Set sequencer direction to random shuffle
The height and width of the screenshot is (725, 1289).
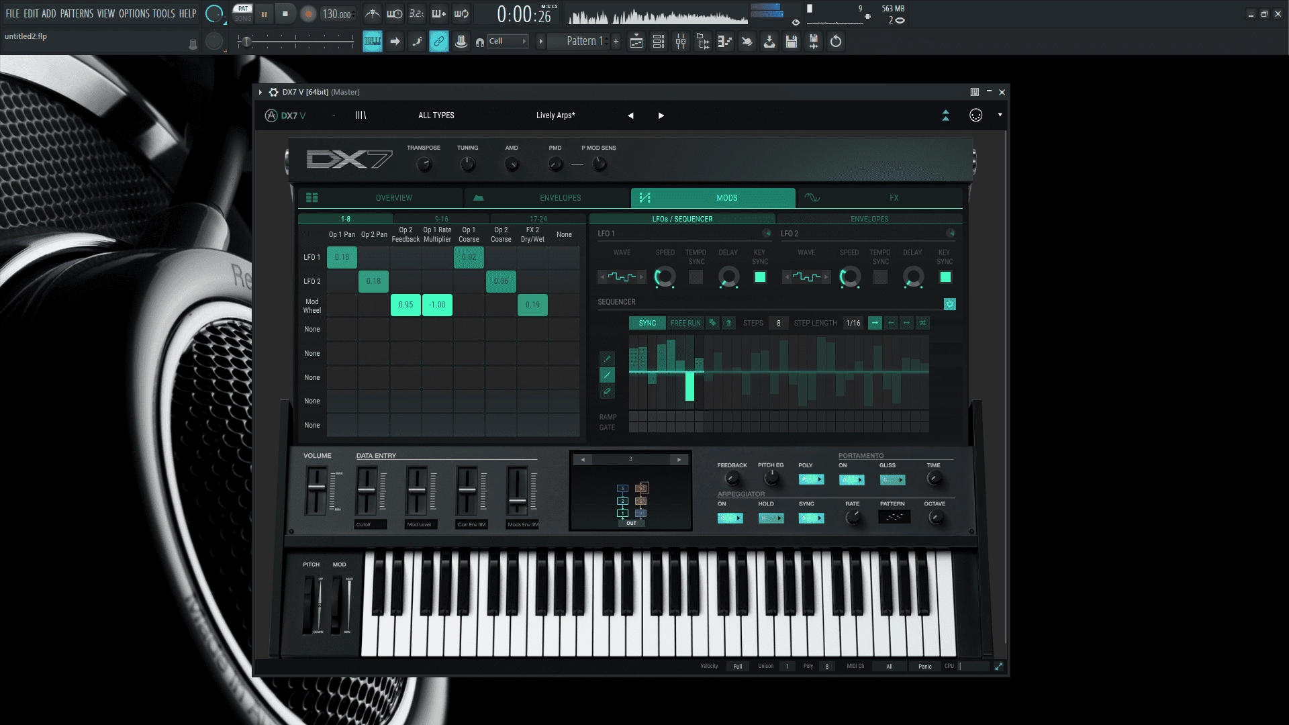(922, 323)
